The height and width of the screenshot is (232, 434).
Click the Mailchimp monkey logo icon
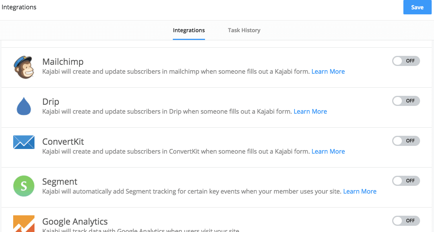[x=24, y=67]
